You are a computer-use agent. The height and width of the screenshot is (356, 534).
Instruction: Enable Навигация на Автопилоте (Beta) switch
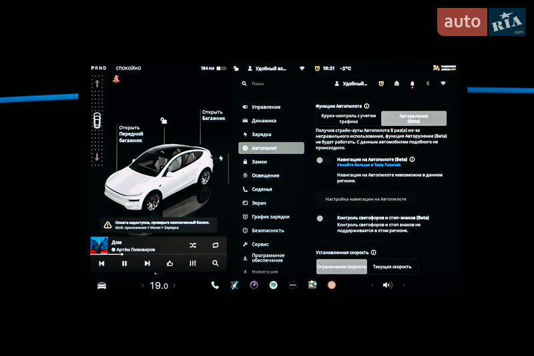click(x=323, y=160)
